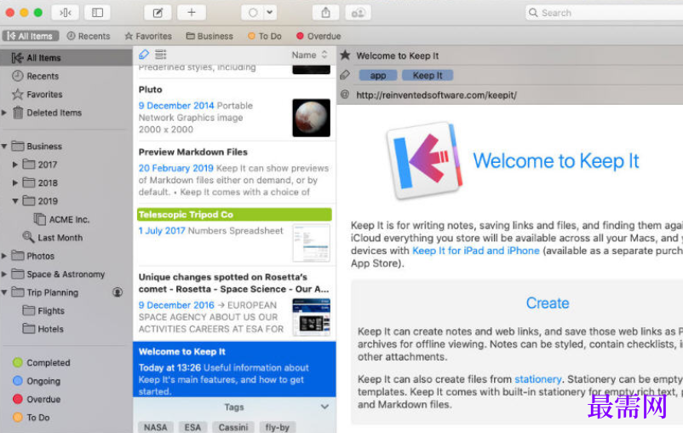The height and width of the screenshot is (433, 683).
Task: Click the ESA tag
Action: (192, 427)
